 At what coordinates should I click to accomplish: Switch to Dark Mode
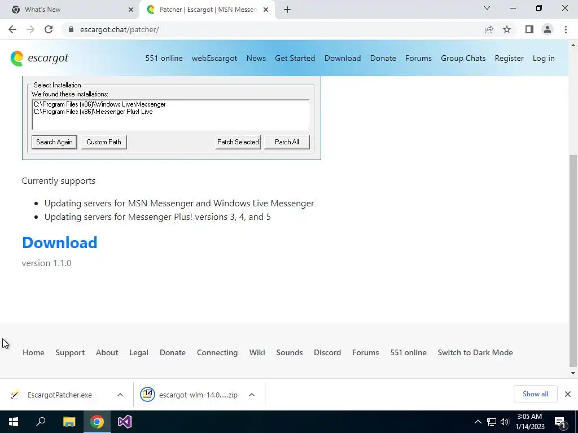point(475,352)
